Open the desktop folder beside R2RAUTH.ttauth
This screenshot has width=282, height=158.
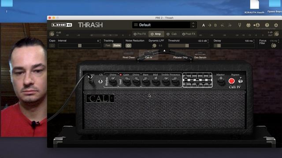point(275,7)
